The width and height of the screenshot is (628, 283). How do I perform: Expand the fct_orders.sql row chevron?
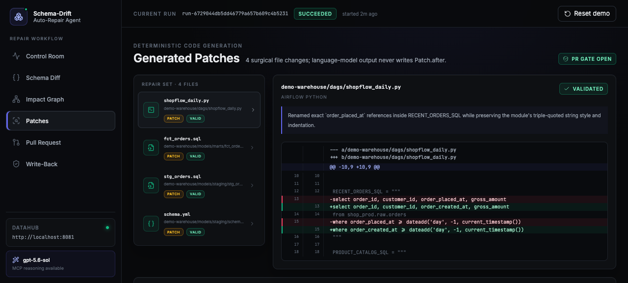click(x=252, y=148)
